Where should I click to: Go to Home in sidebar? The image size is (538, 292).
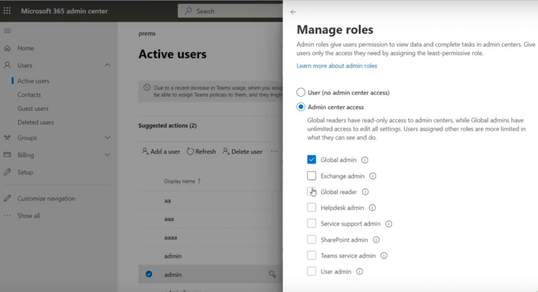click(x=26, y=48)
